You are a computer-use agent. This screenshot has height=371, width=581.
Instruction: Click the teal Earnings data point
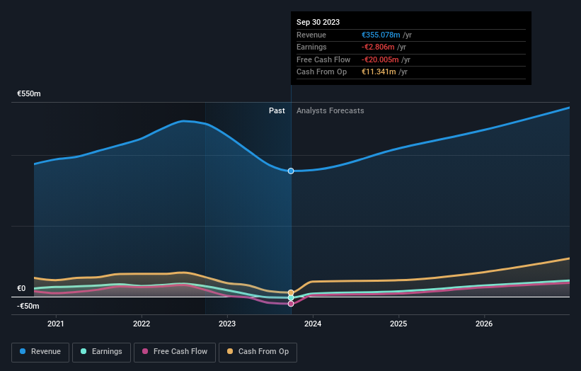pos(291,297)
